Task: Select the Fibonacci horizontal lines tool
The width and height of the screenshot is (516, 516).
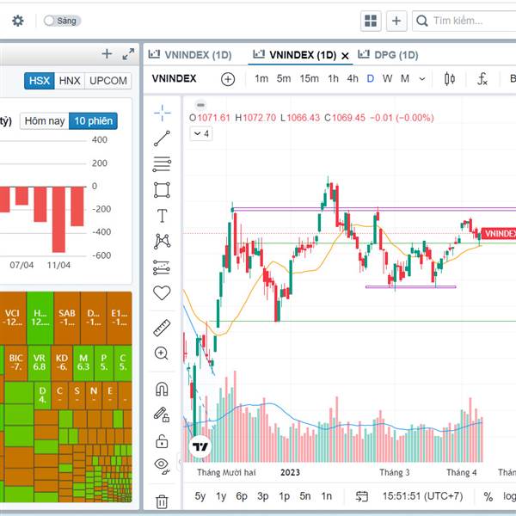Action: point(162,164)
